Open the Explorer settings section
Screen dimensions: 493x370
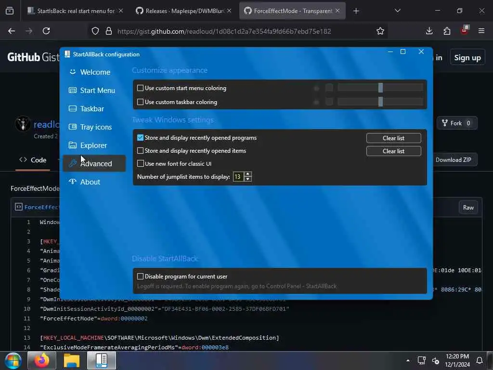point(94,145)
